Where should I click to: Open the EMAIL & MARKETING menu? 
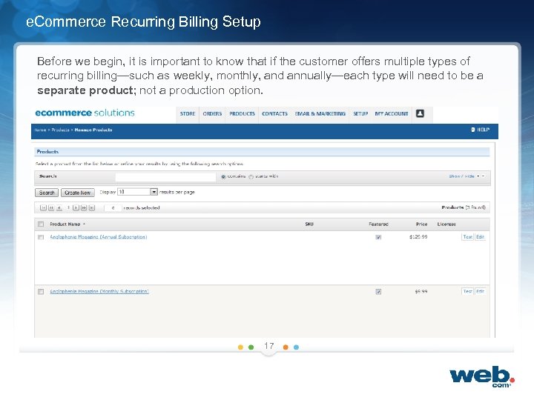[x=320, y=113]
